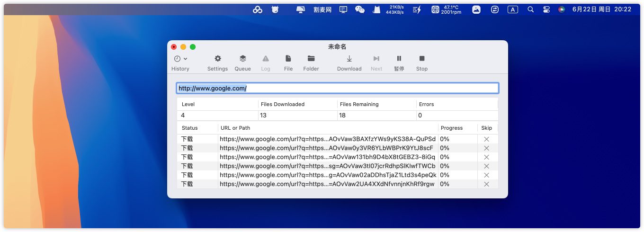
Task: Click Files Downloaded header label
Action: pos(283,104)
